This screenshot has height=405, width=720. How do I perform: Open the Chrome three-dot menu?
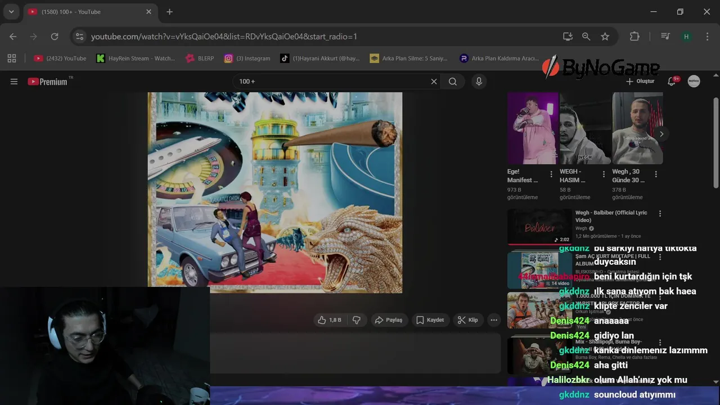click(707, 37)
